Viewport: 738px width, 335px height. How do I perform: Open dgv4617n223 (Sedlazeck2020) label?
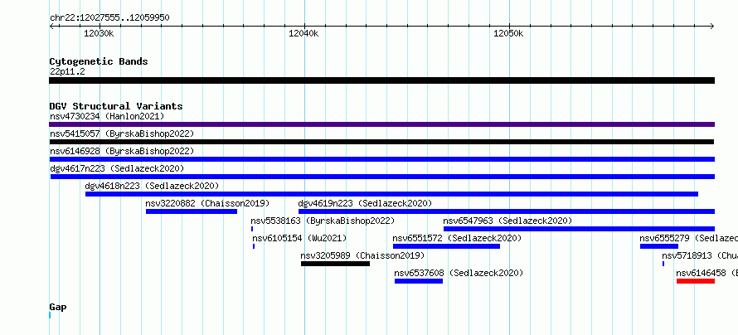117,168
